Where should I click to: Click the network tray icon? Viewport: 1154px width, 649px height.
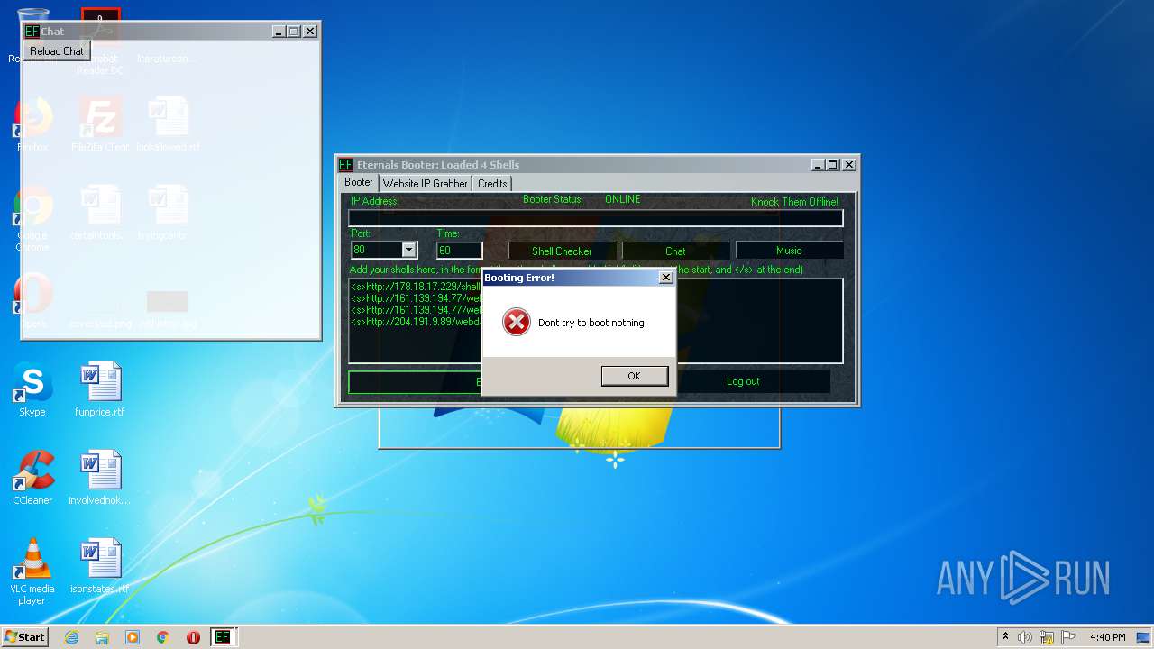click(x=1047, y=637)
